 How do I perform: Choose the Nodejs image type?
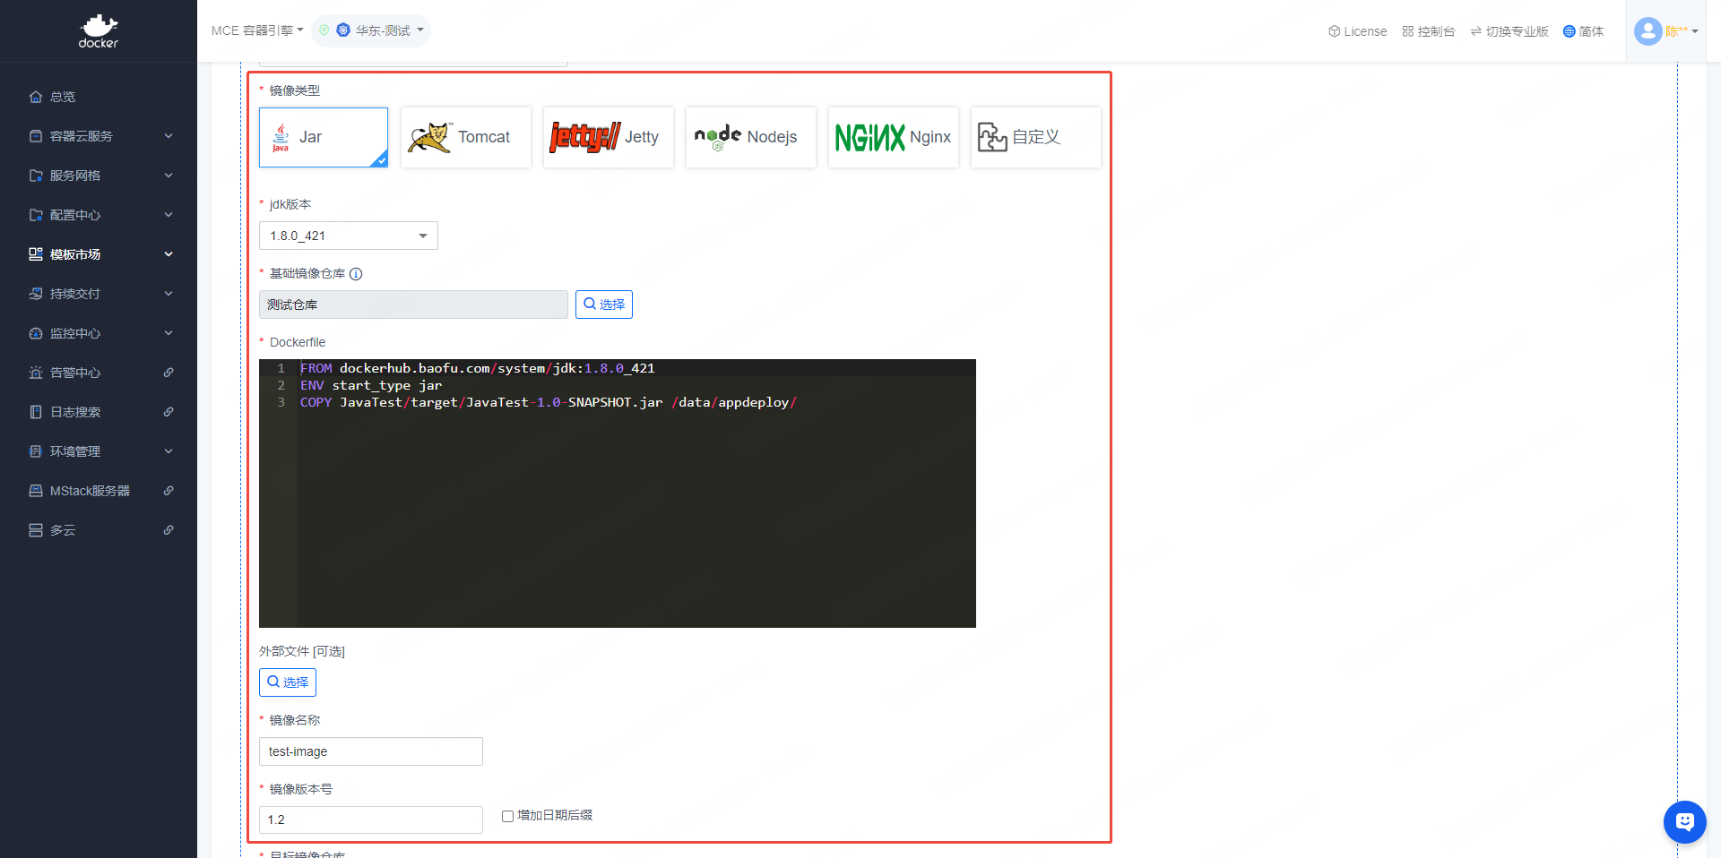[750, 137]
